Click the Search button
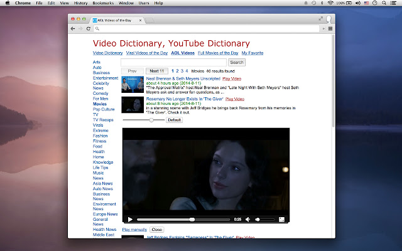Image resolution: width=402 pixels, height=251 pixels. coord(237,63)
